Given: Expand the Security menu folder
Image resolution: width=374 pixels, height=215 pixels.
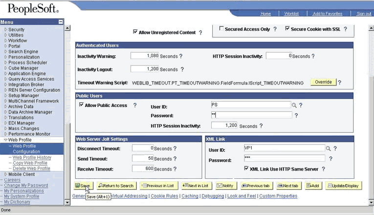Looking at the screenshot, I should [6, 30].
